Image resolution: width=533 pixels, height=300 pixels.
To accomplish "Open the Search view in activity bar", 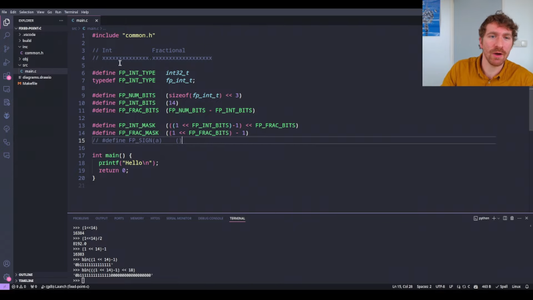I will (7, 35).
